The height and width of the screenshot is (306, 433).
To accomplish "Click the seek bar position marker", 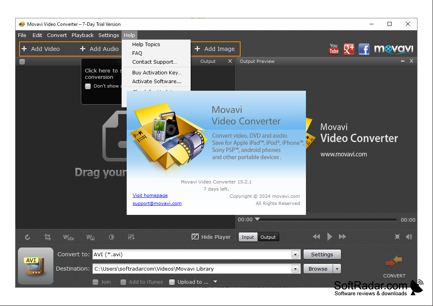I will pyautogui.click(x=257, y=219).
